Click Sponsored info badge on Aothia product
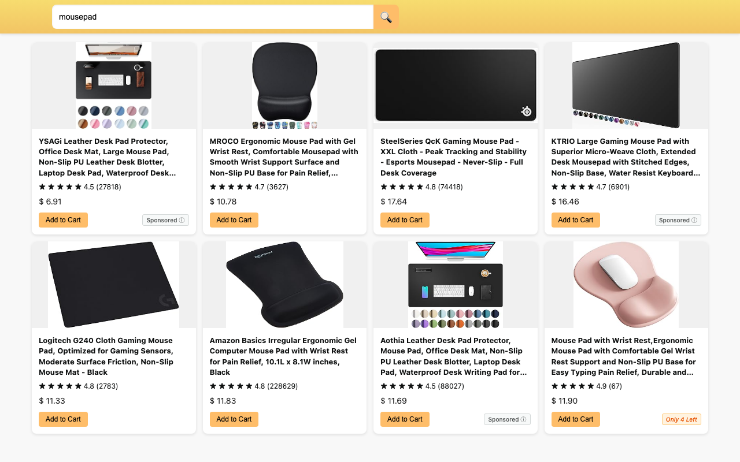Viewport: 740px width, 462px height. pyautogui.click(x=507, y=419)
